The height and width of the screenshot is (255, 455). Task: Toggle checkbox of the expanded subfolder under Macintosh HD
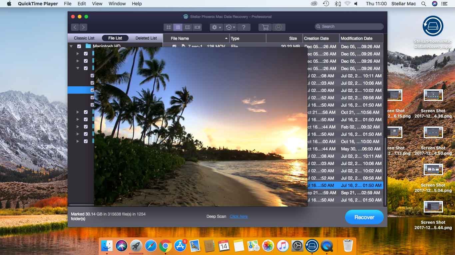(x=86, y=68)
